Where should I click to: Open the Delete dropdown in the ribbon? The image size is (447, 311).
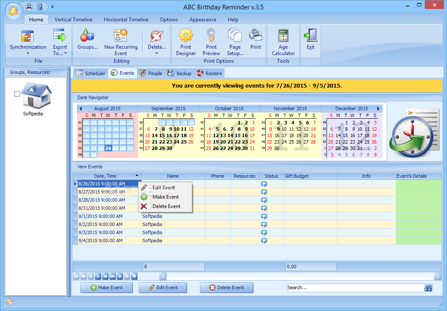[156, 41]
